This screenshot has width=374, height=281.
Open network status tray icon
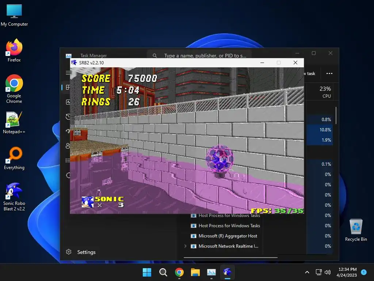(x=318, y=272)
